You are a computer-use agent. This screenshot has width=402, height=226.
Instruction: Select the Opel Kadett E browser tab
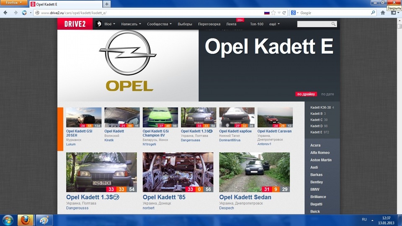66,4
